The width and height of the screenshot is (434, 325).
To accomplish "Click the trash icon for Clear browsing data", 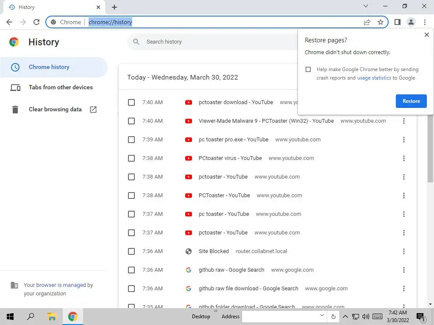I will tap(15, 110).
